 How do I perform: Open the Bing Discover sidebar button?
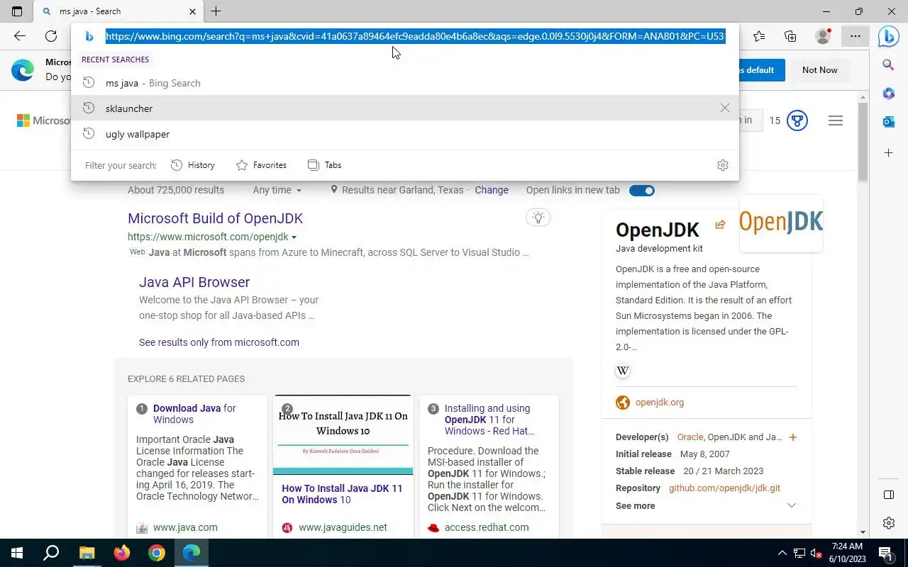coord(888,36)
